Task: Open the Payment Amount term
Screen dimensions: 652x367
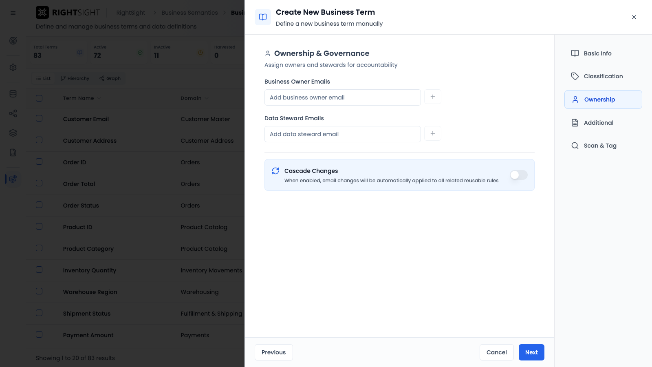Action: [88, 335]
